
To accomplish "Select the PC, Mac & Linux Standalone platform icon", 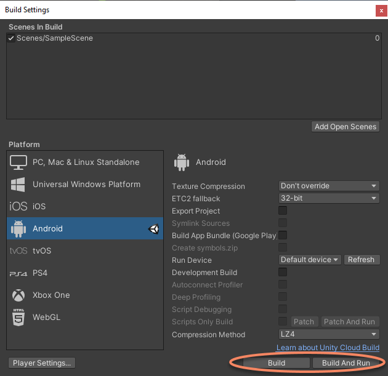I will [x=18, y=162].
